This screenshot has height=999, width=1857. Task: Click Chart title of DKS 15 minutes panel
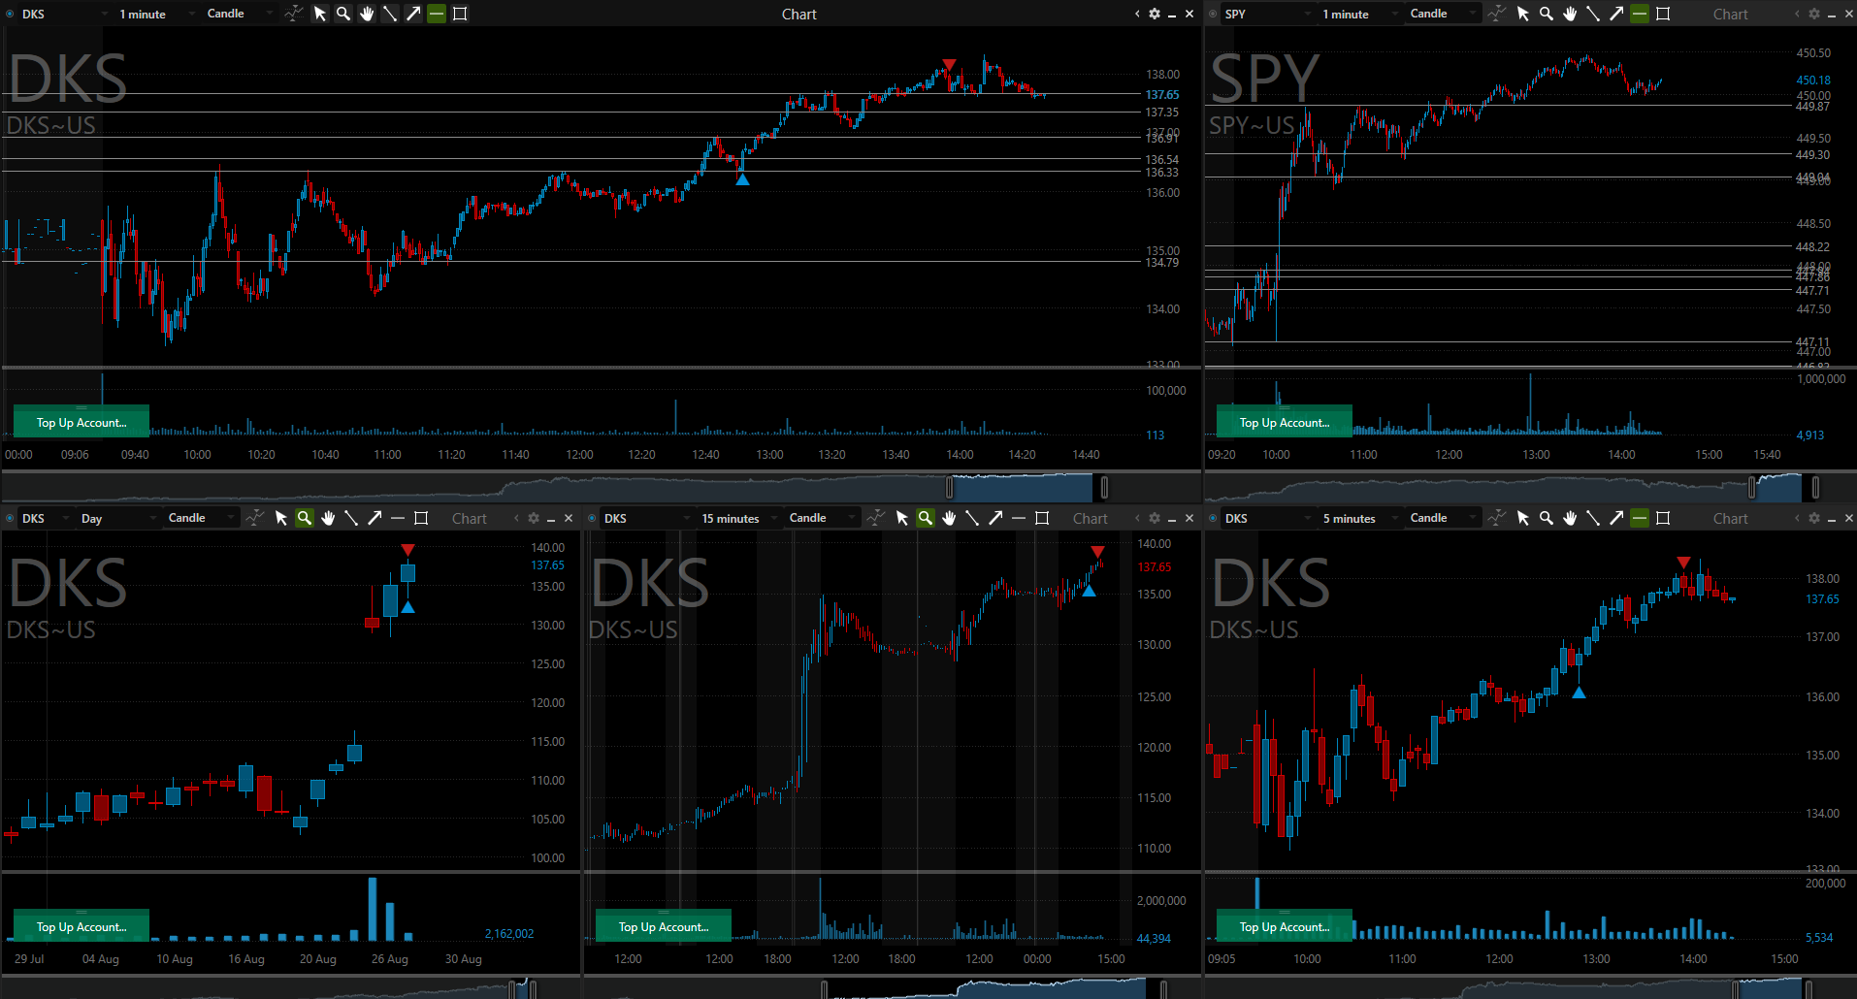1091,519
